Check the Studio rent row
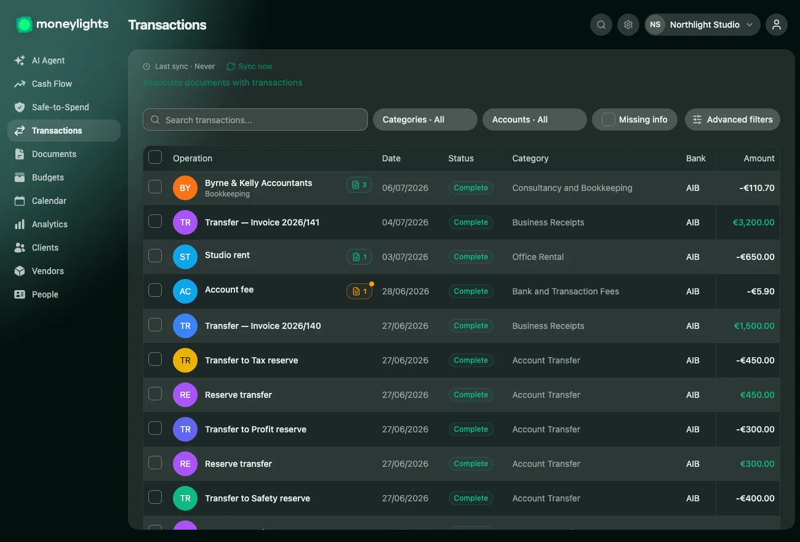 tap(155, 256)
